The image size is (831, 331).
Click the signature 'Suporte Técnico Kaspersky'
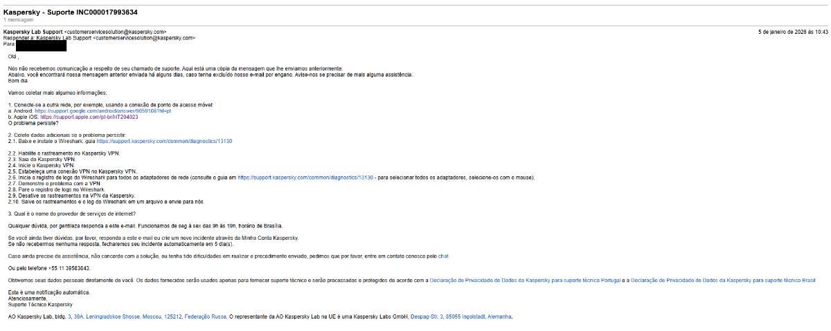(x=39, y=305)
